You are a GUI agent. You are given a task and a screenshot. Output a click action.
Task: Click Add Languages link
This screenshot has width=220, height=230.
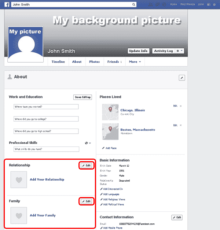pyautogui.click(x=110, y=194)
